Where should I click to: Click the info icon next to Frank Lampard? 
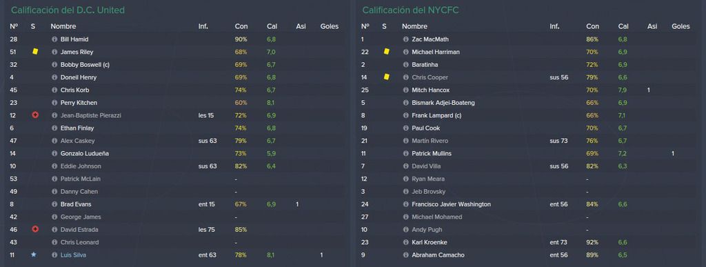point(405,115)
